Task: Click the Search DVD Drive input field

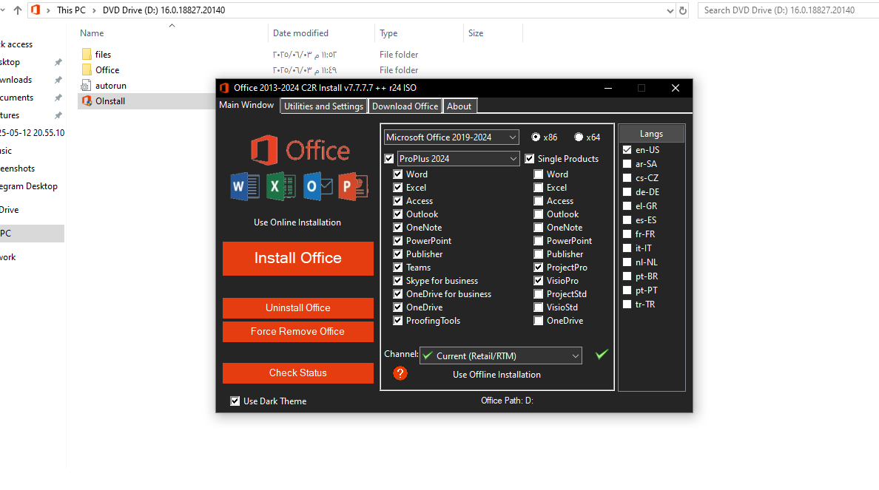Action: [x=788, y=10]
